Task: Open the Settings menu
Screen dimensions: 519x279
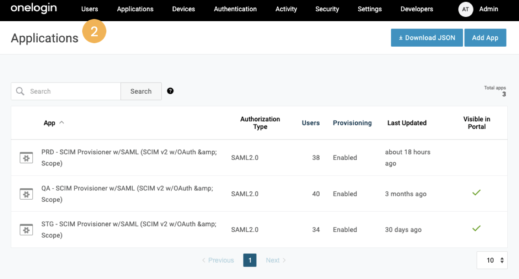Action: [x=370, y=9]
